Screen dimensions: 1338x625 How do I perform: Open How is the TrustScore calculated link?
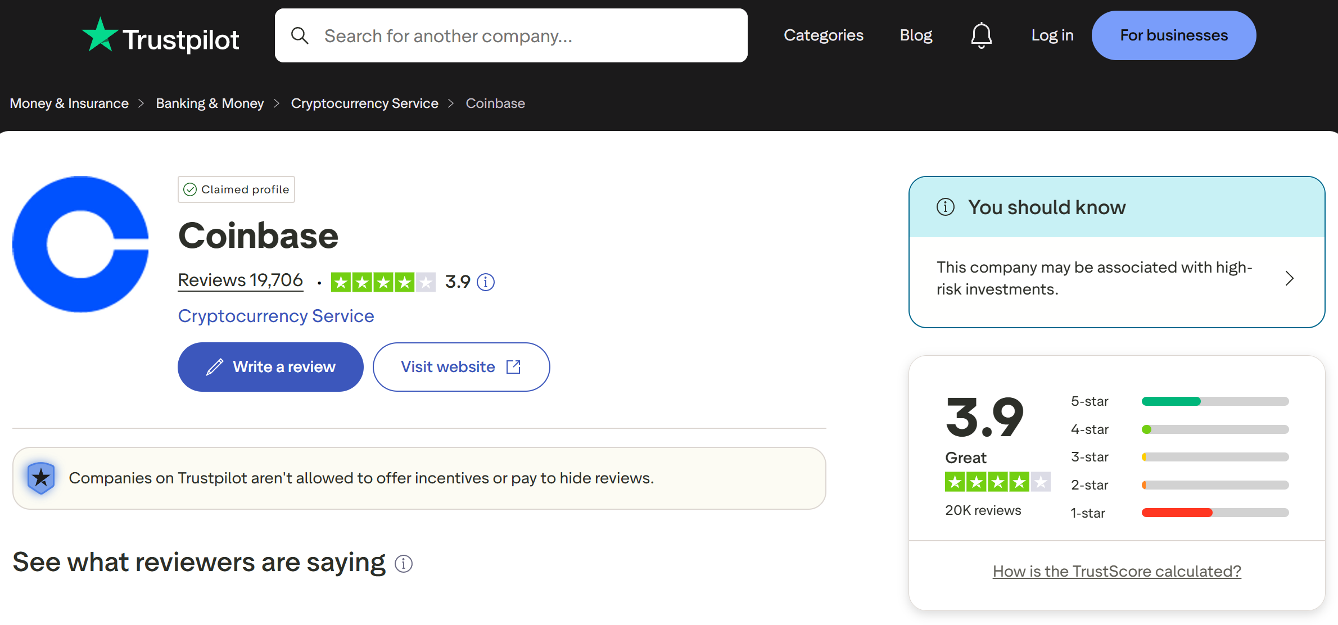[x=1116, y=571]
